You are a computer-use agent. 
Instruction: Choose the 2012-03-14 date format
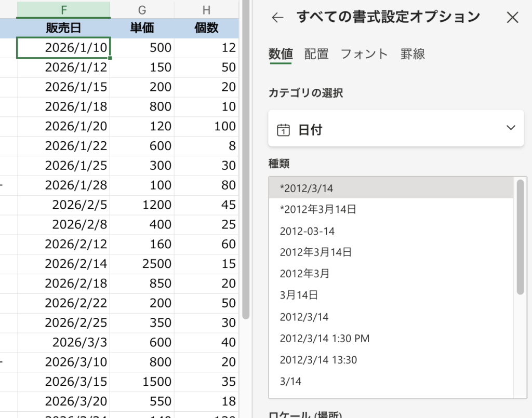(x=307, y=231)
